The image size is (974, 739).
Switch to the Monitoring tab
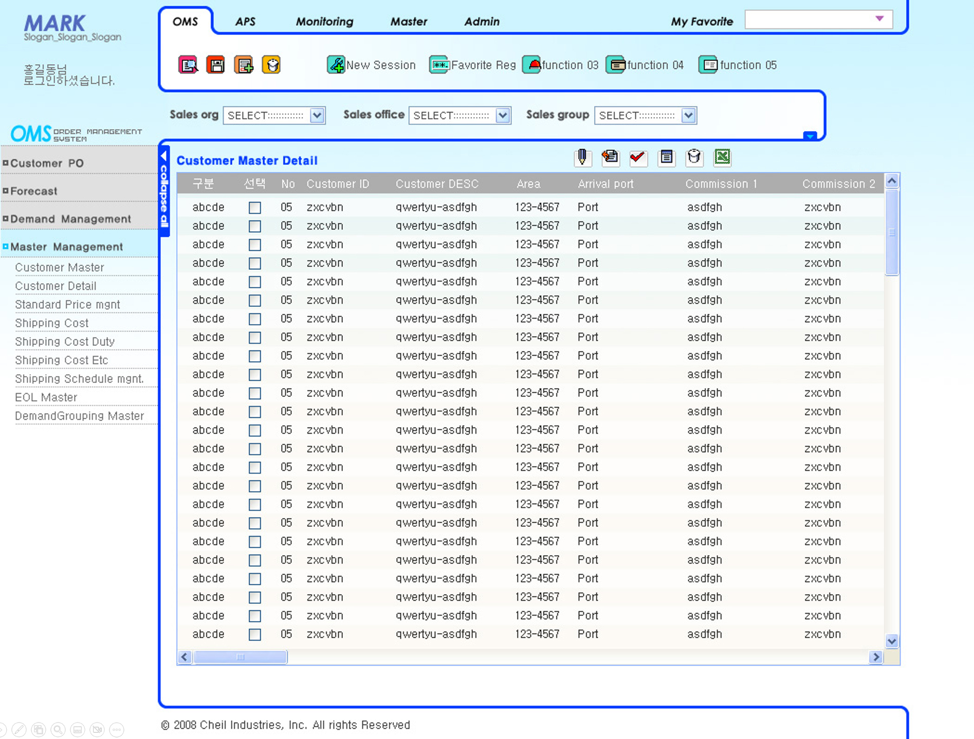[x=324, y=22]
